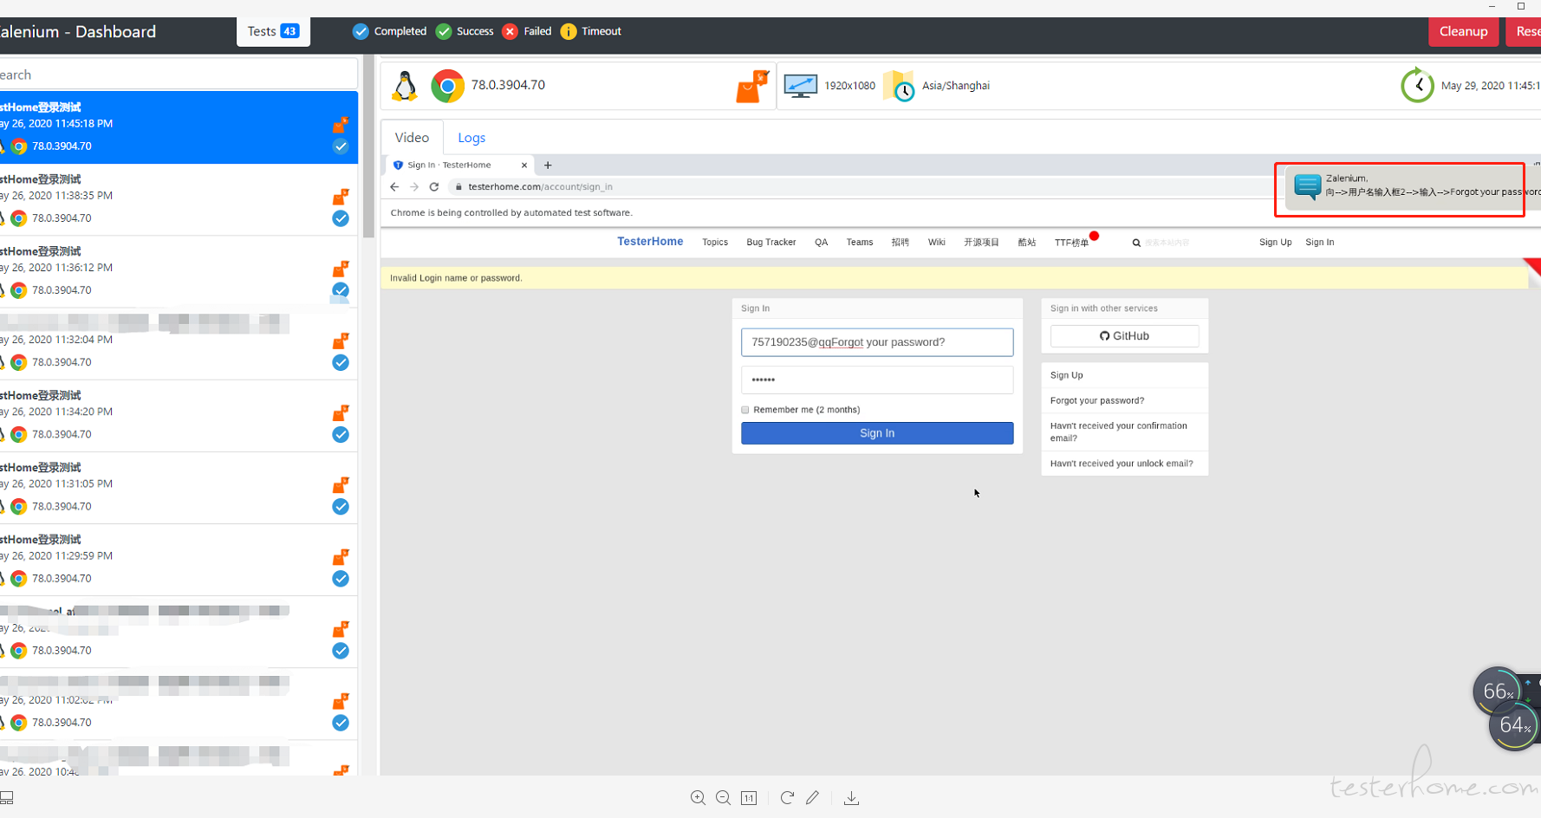Open the Wiki menu item on TesterHome
This screenshot has height=818, width=1541.
click(937, 243)
